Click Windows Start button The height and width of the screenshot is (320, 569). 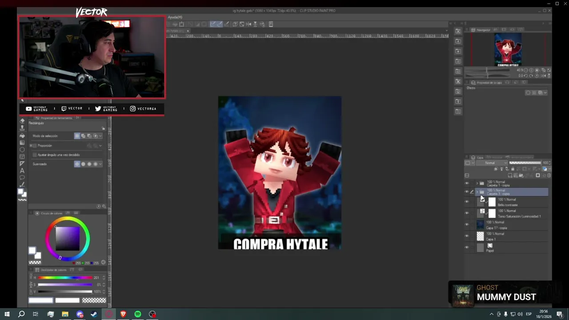click(x=7, y=314)
